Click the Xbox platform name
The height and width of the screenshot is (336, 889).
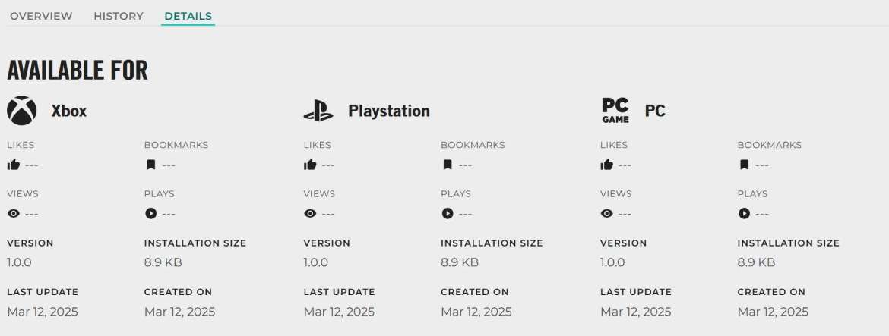click(x=69, y=111)
